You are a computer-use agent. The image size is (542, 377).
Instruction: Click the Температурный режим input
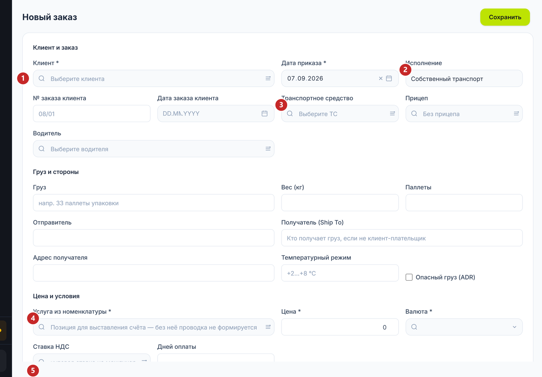click(x=340, y=273)
